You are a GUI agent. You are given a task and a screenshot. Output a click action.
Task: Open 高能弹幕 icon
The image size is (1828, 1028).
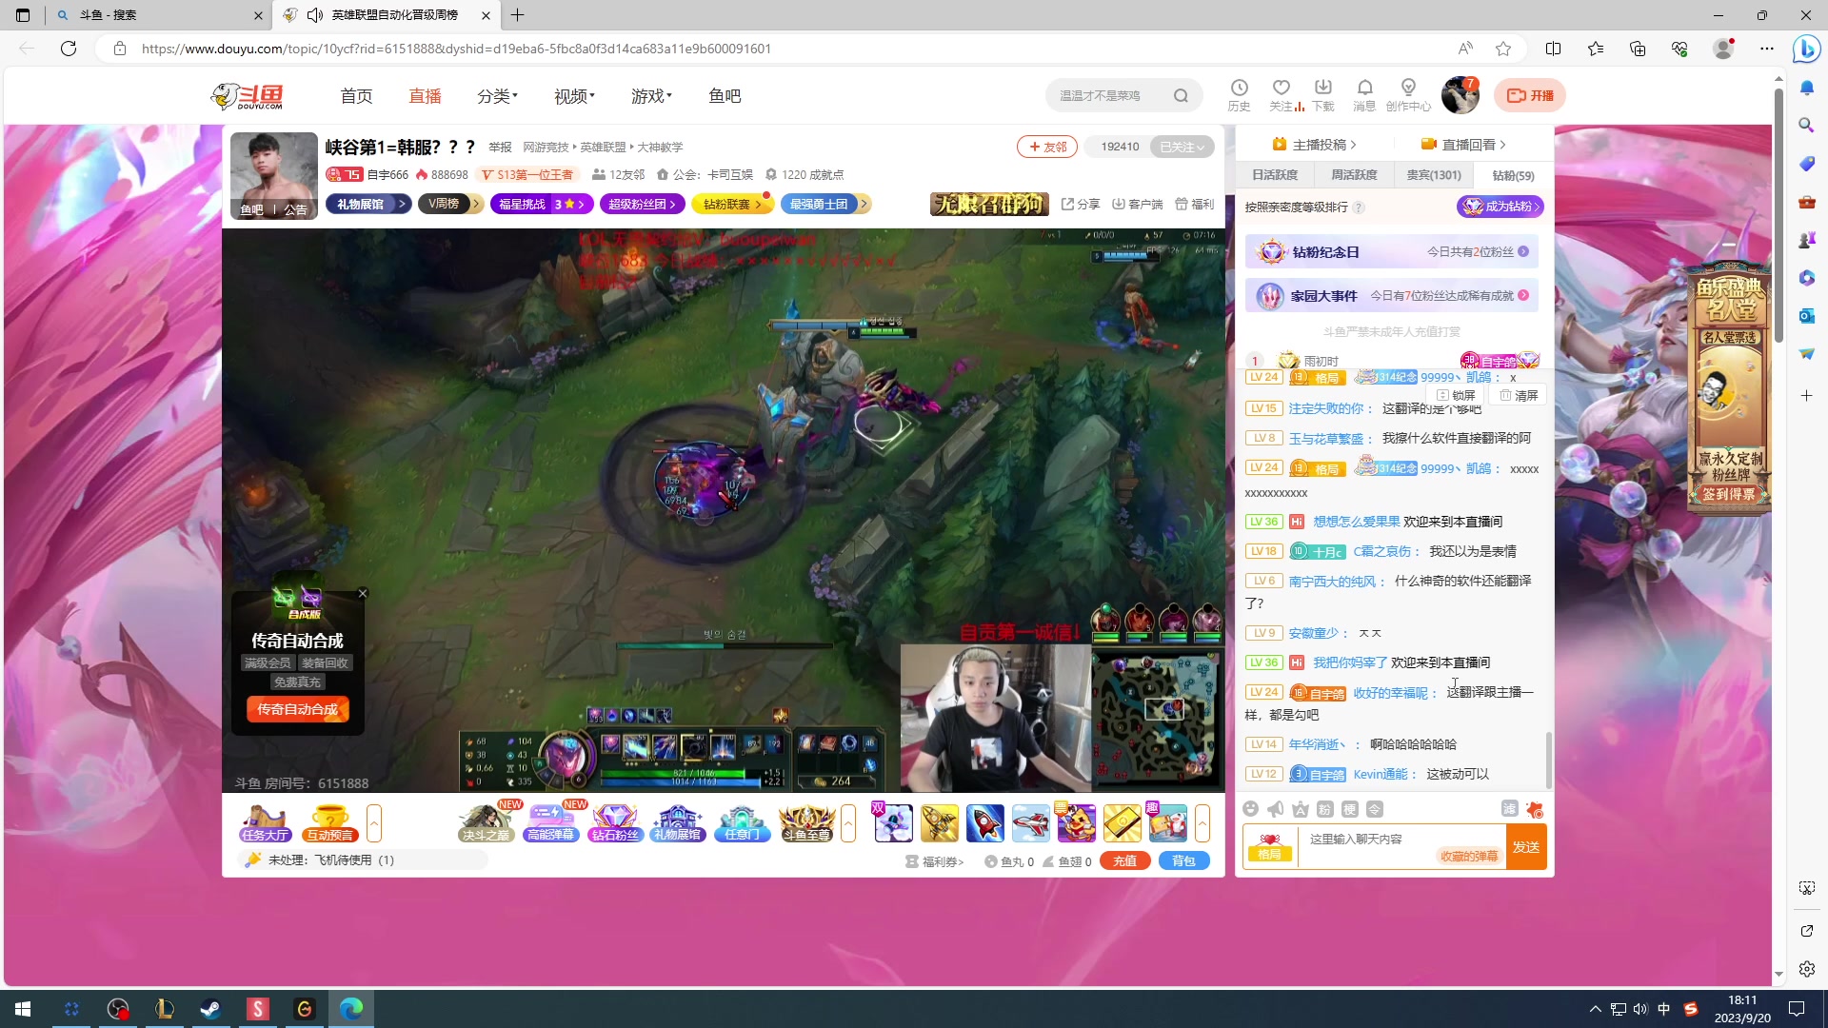(x=551, y=823)
